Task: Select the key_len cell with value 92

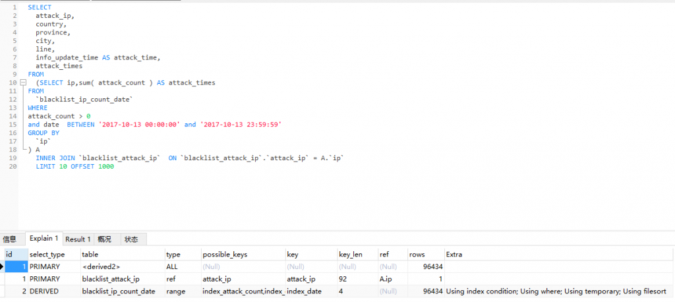Action: click(x=357, y=279)
